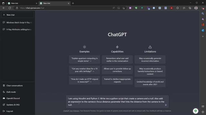206x115 pixels.
Task: Click the green shield badge icon
Action: (196, 111)
